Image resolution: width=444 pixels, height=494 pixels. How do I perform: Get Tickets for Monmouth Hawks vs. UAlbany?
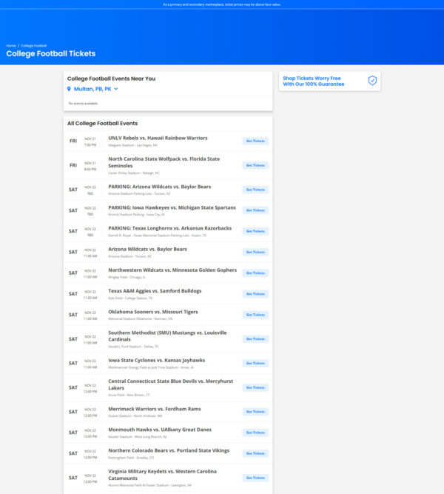[255, 433]
